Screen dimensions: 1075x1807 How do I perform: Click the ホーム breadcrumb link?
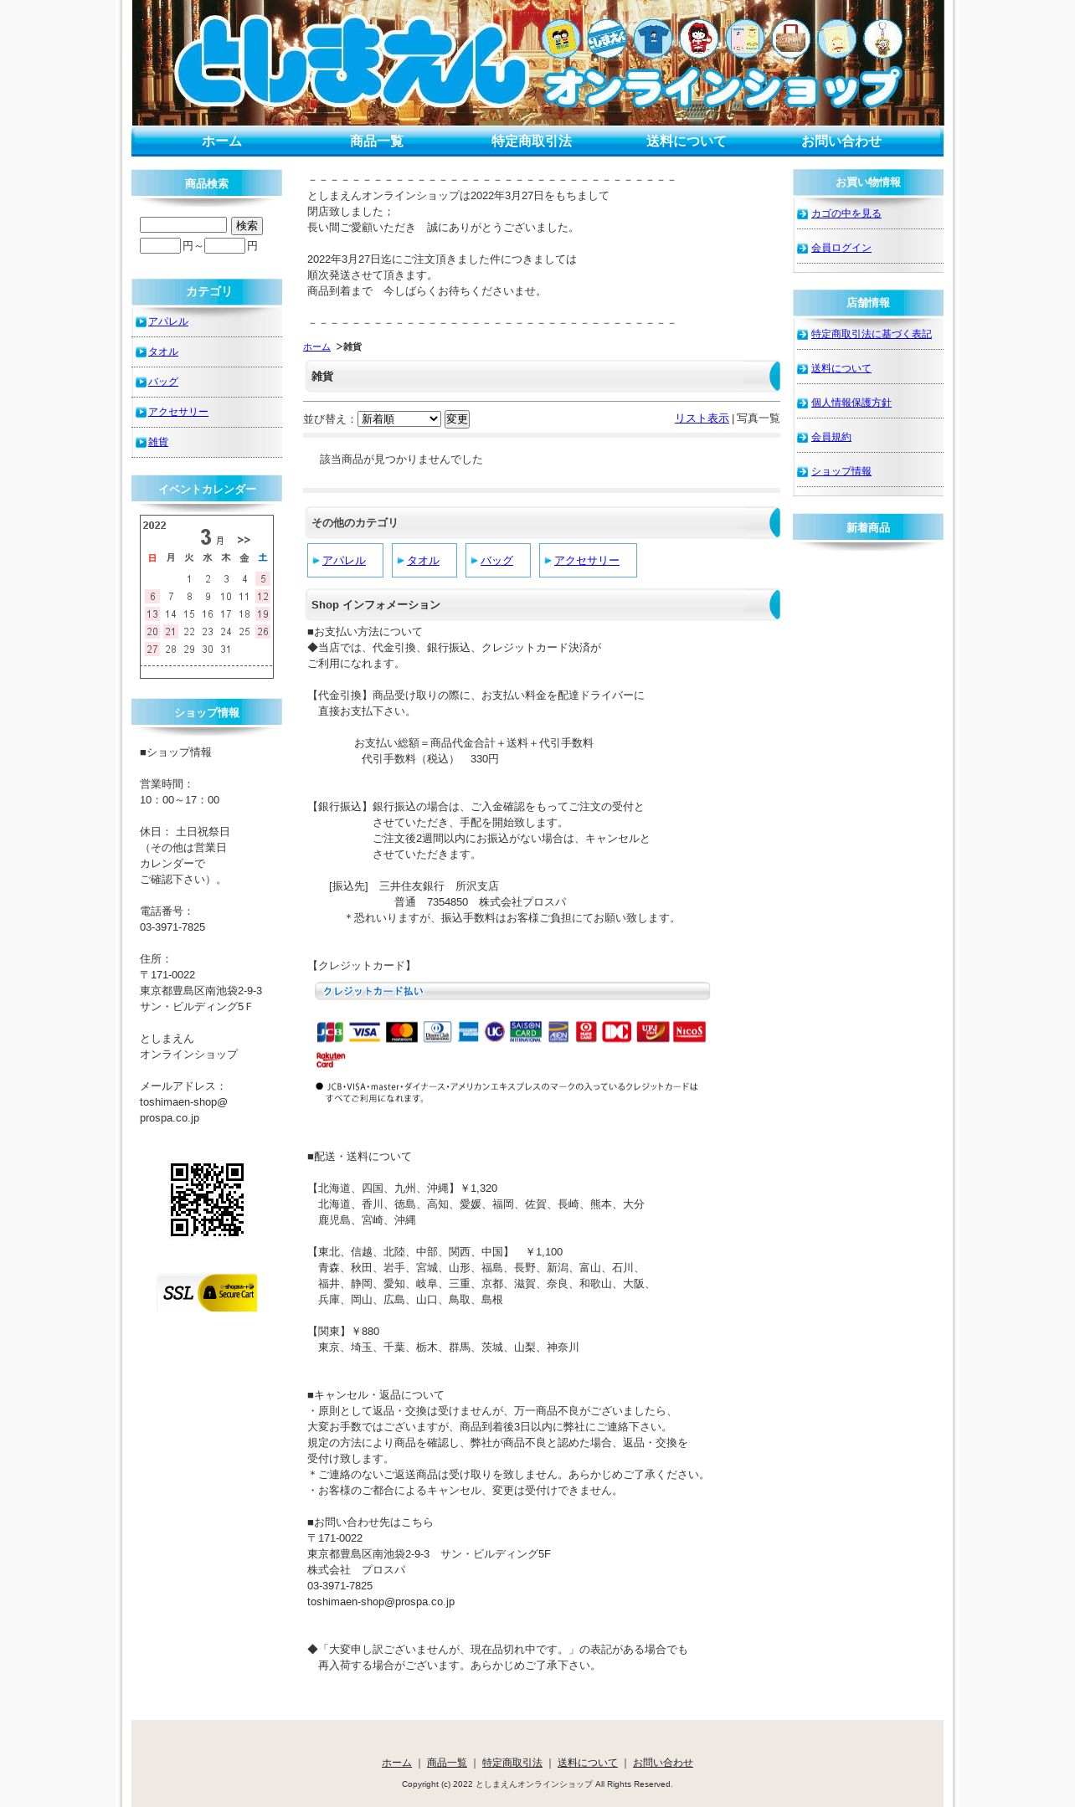tap(316, 347)
